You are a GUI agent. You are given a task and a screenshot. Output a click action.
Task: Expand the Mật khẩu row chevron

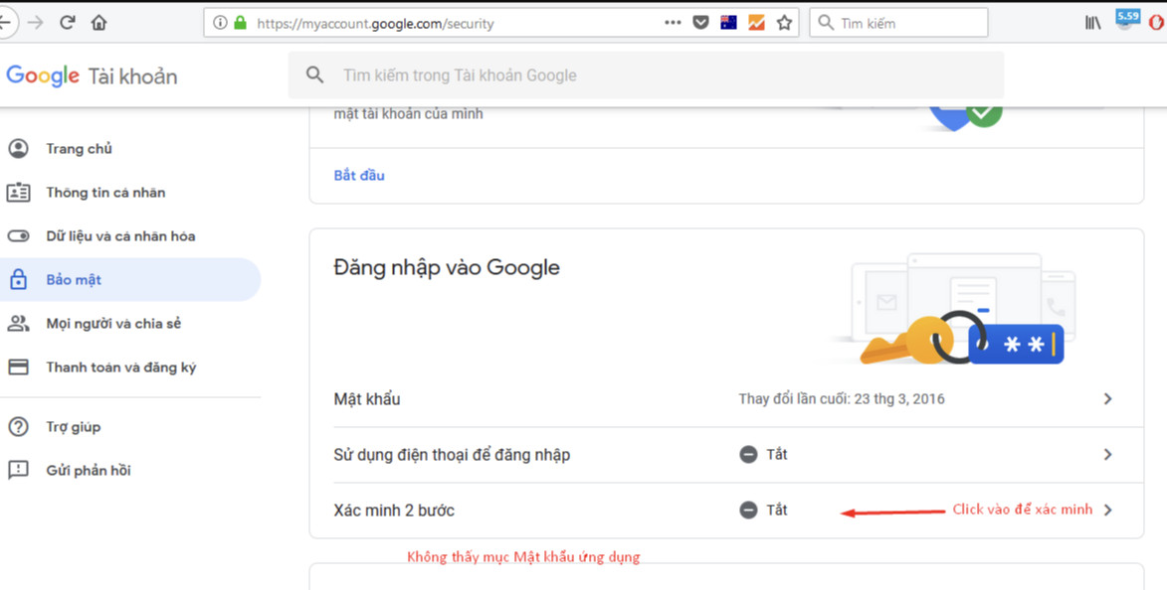[1107, 399]
